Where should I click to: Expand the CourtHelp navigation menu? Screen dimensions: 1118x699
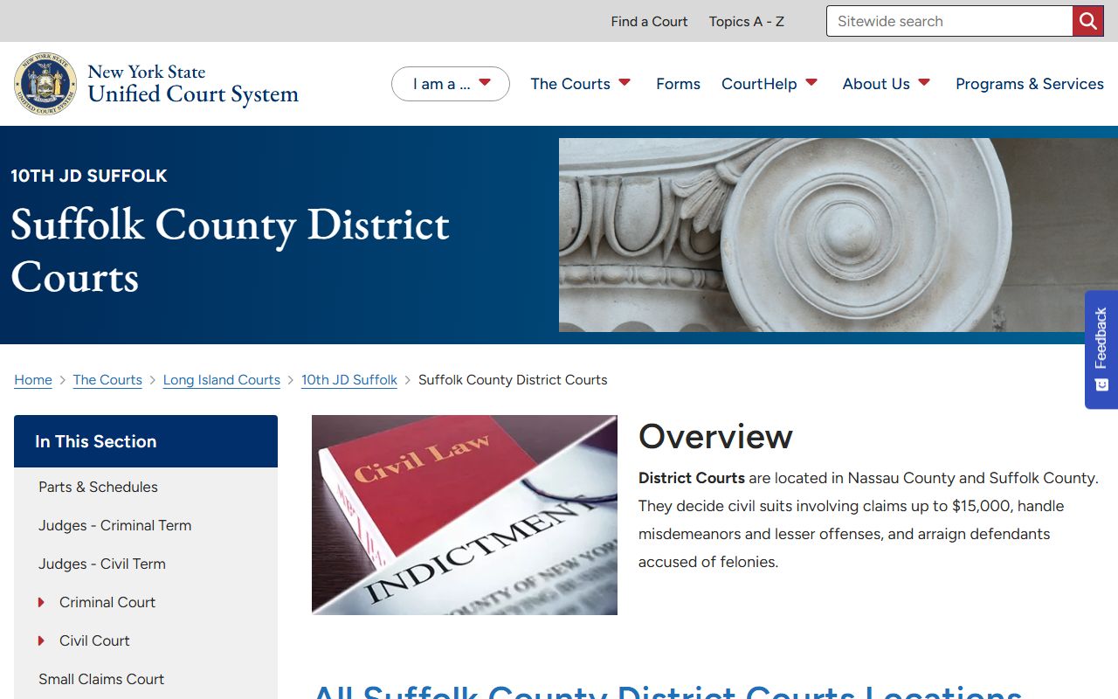coord(769,84)
